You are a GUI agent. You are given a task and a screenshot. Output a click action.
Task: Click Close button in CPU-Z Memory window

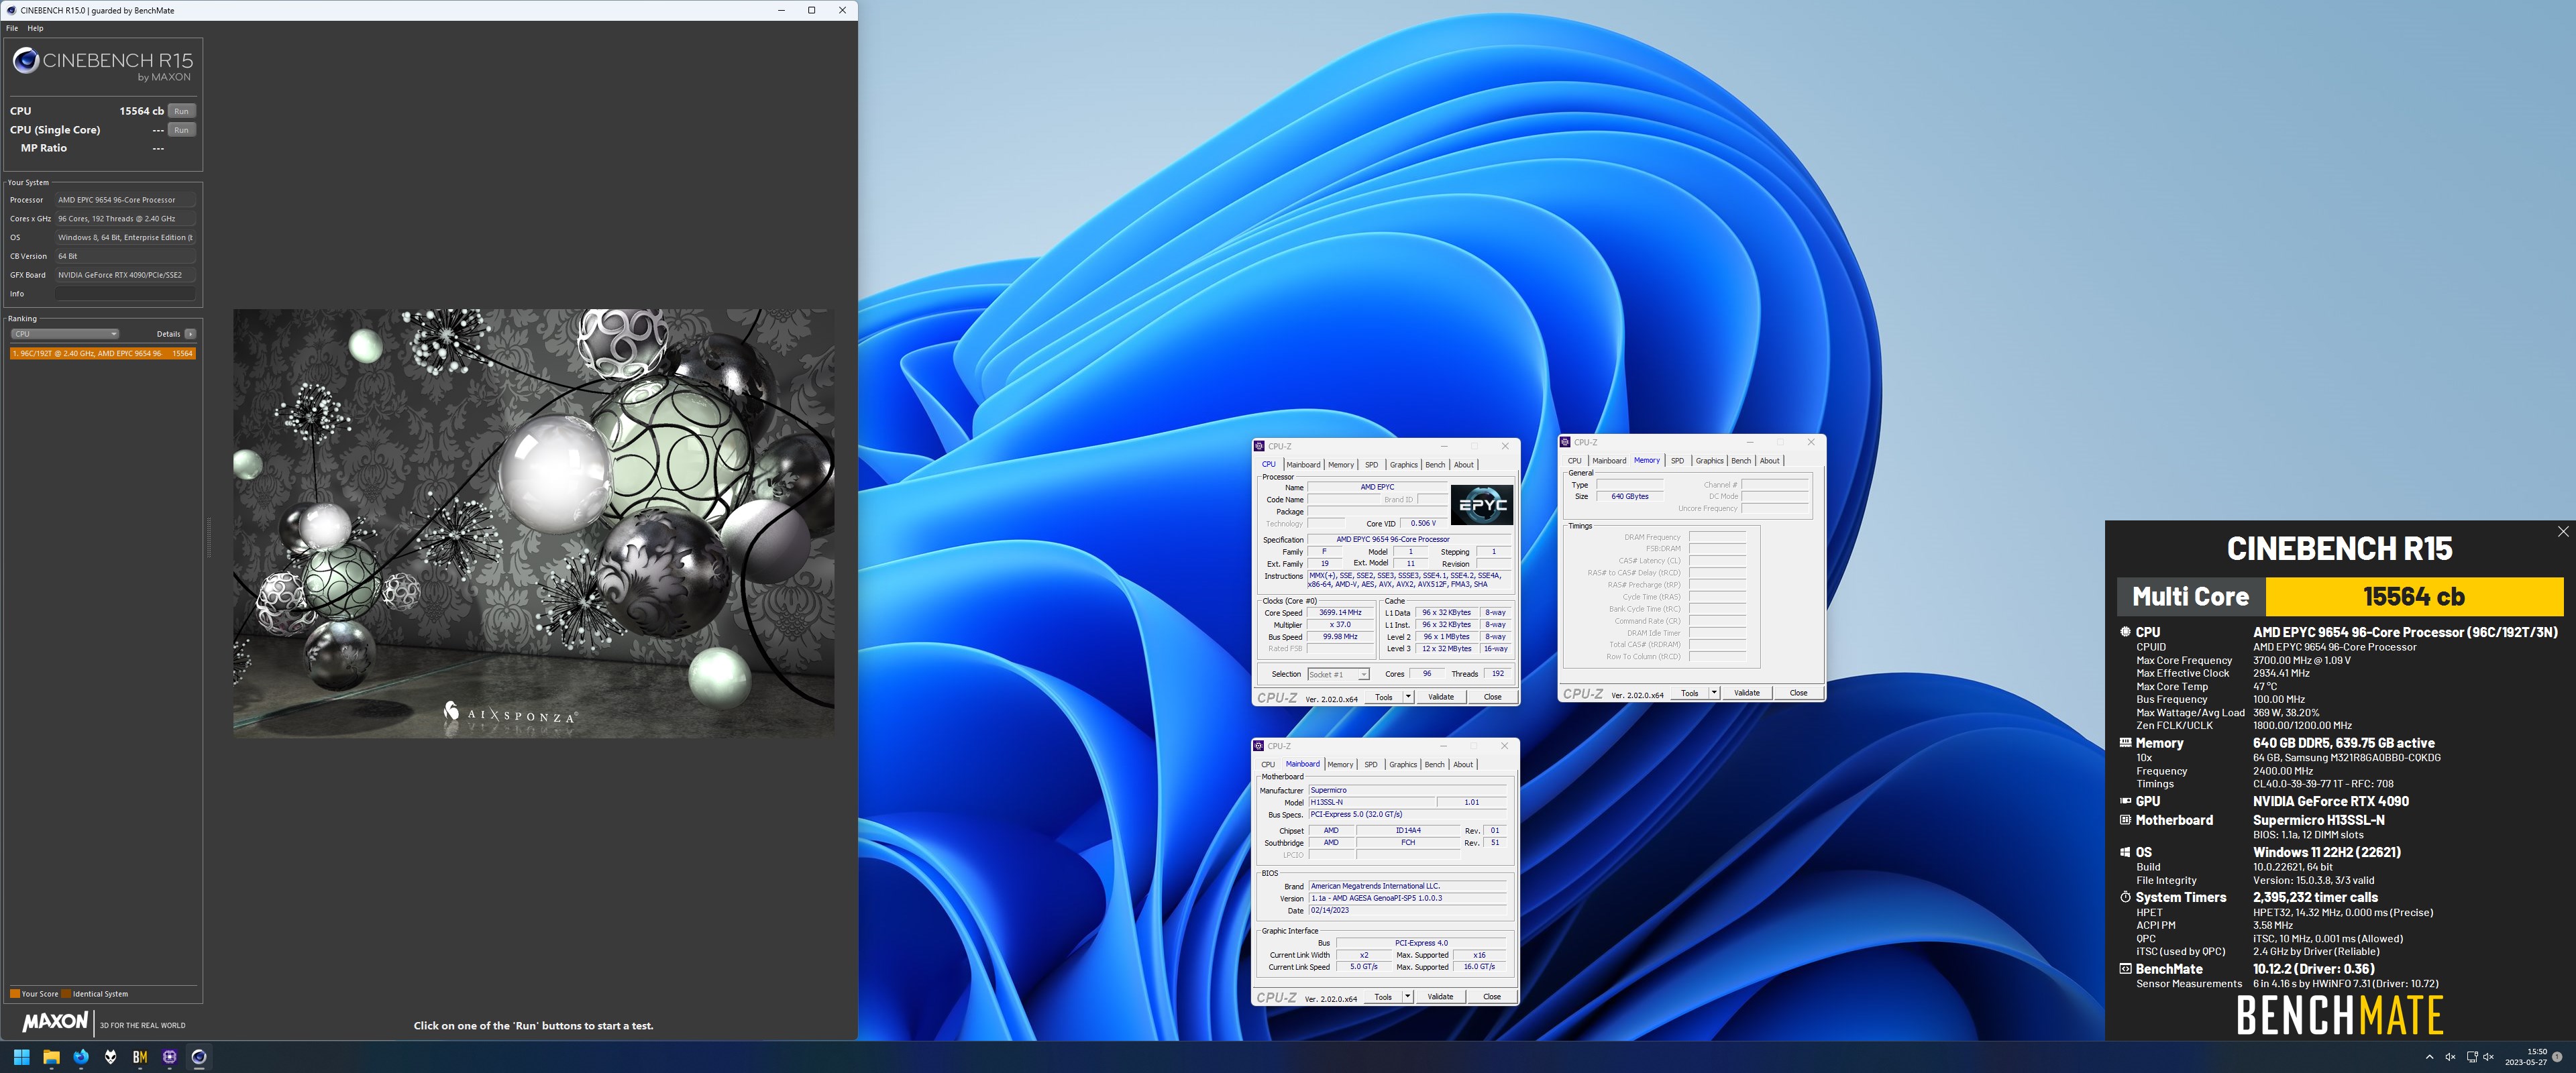pos(1798,693)
